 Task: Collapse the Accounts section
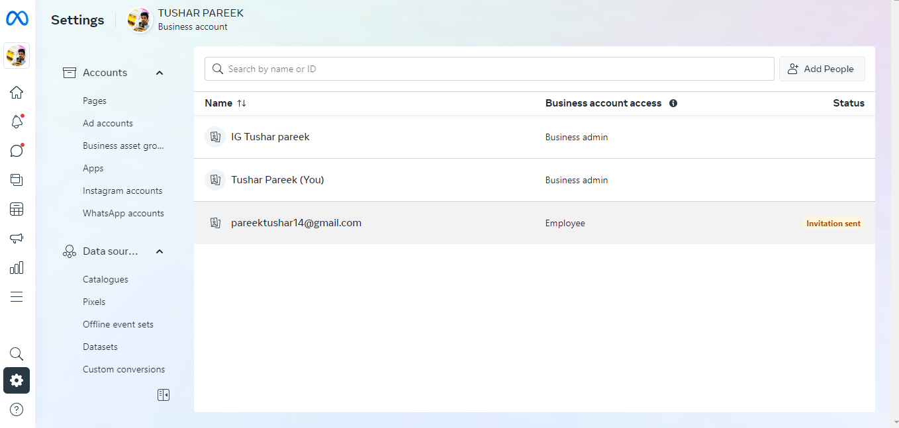160,73
